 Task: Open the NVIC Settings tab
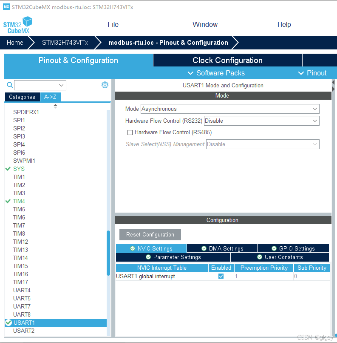(151, 248)
